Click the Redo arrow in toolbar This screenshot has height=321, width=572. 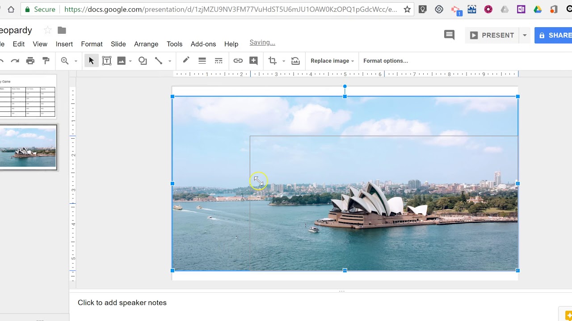tap(15, 61)
